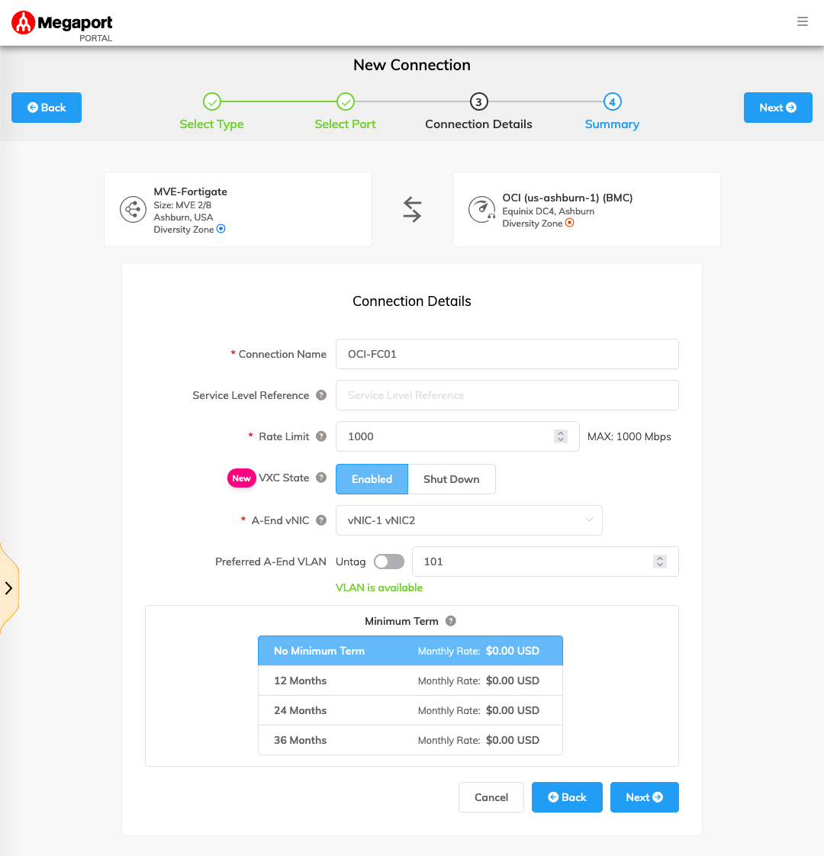Screen dimensions: 824x856
Task: Click the blue MVE Diversity Zone indicator
Action: coord(221,229)
